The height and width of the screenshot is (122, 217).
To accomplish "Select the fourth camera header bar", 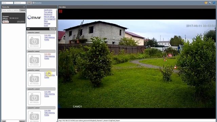I will click(x=41, y=89).
